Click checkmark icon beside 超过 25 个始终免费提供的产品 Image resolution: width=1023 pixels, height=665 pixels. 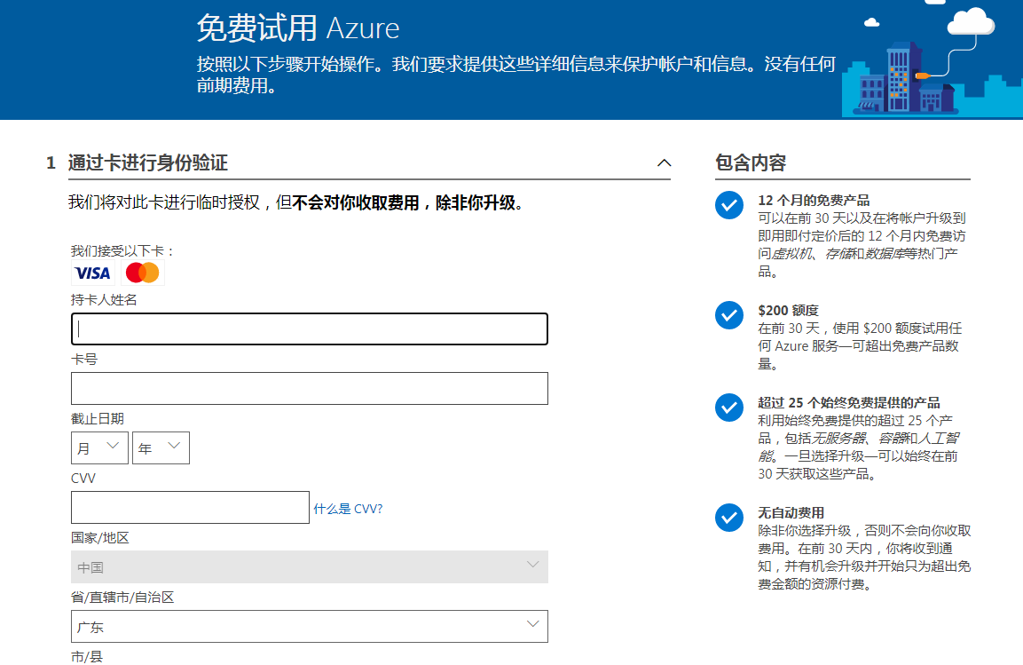(x=729, y=408)
